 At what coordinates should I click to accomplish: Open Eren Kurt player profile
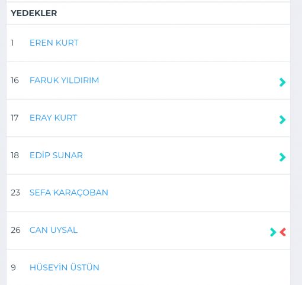tap(54, 43)
